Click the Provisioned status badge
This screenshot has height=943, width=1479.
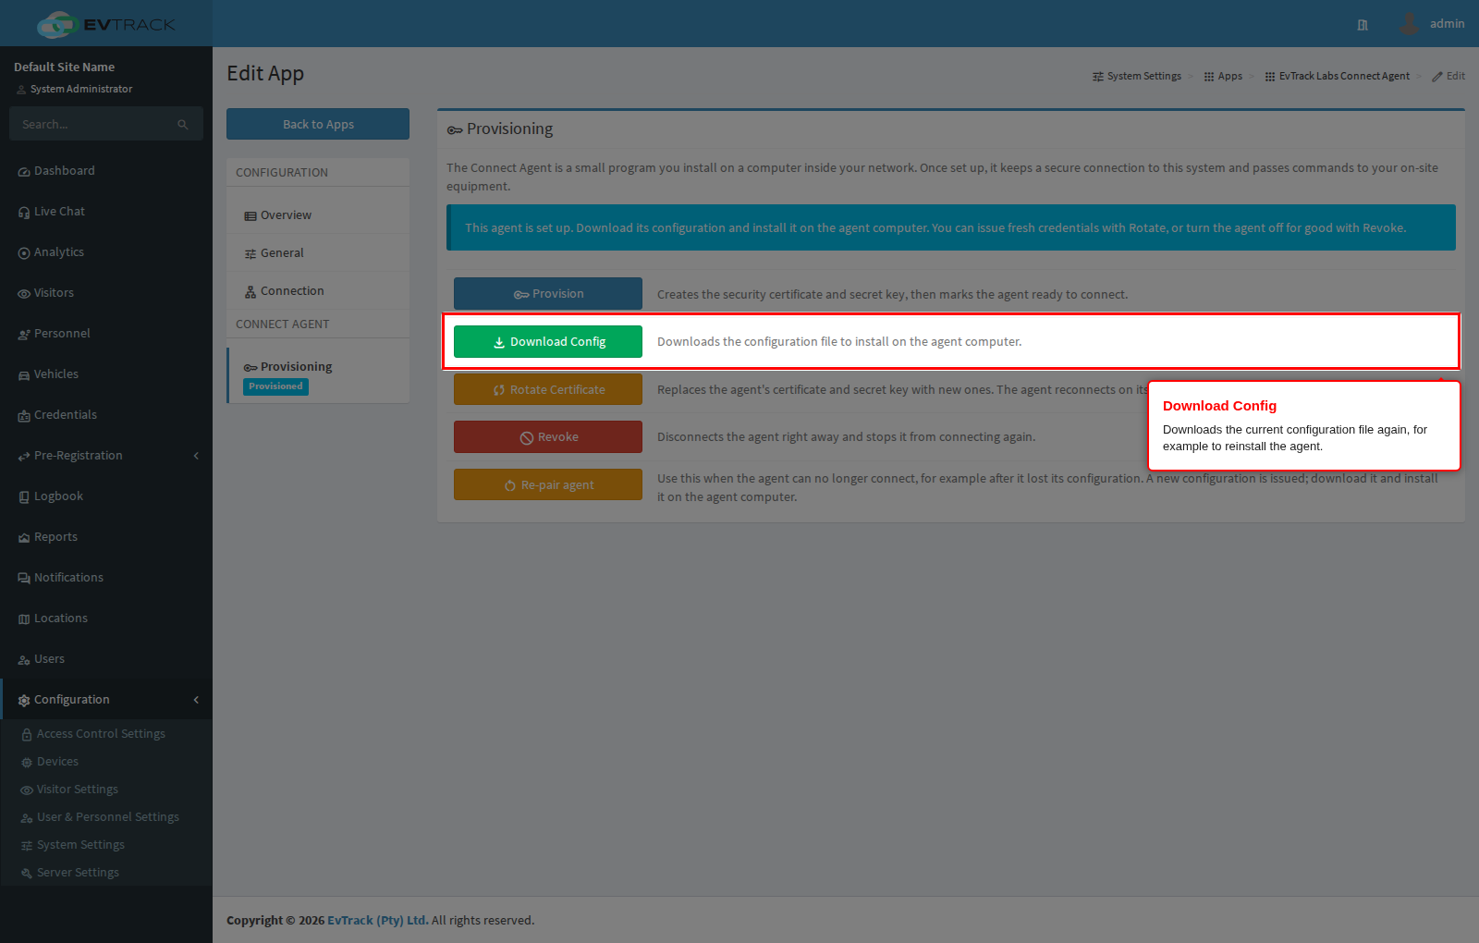click(x=275, y=386)
